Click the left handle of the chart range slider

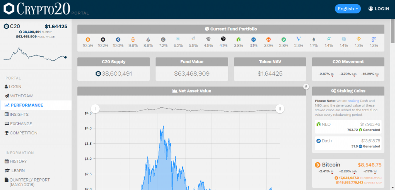(x=95, y=109)
